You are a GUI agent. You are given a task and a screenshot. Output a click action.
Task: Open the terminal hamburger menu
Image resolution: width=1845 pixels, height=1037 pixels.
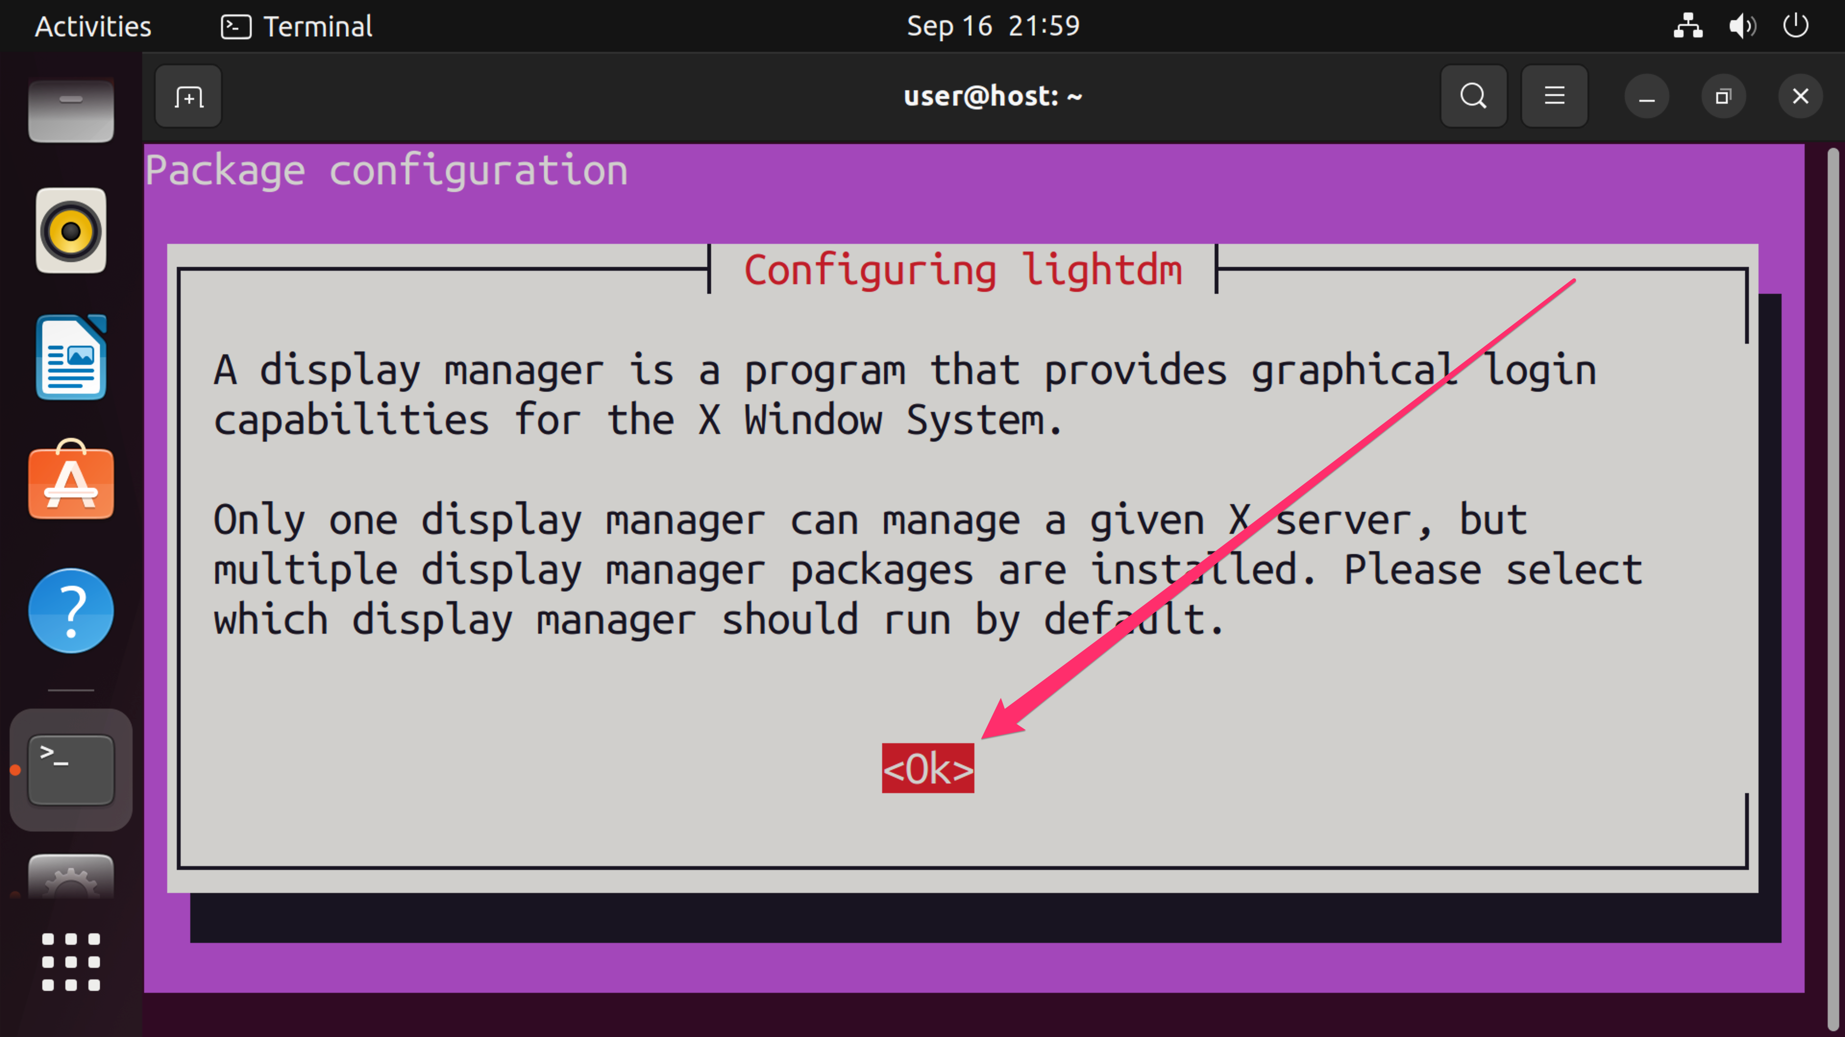click(1553, 95)
